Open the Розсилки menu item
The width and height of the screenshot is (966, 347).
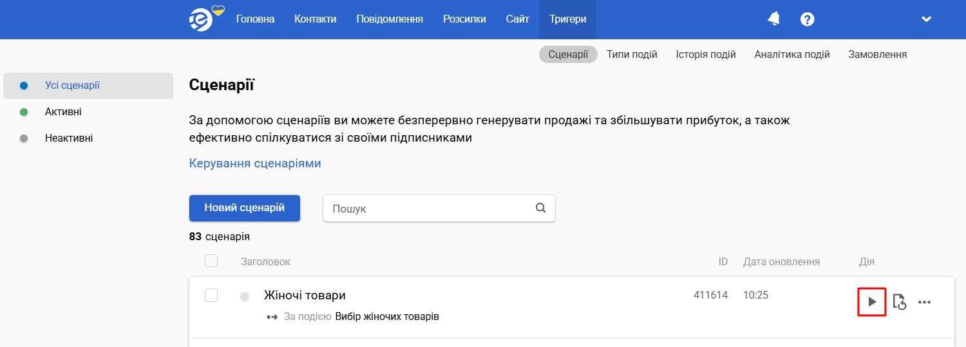pyautogui.click(x=464, y=19)
